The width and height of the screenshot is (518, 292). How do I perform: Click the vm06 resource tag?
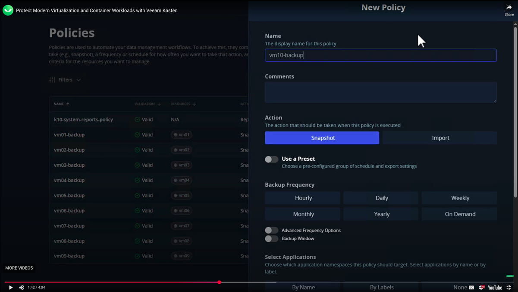[x=182, y=211]
